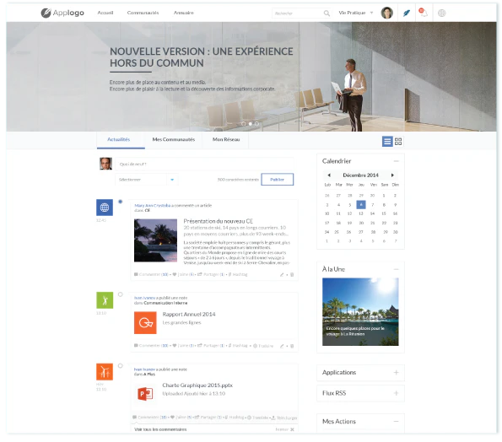Open Mary Ann Crystoba's profile link
Image resolution: width=502 pixels, height=442 pixels.
coord(153,206)
